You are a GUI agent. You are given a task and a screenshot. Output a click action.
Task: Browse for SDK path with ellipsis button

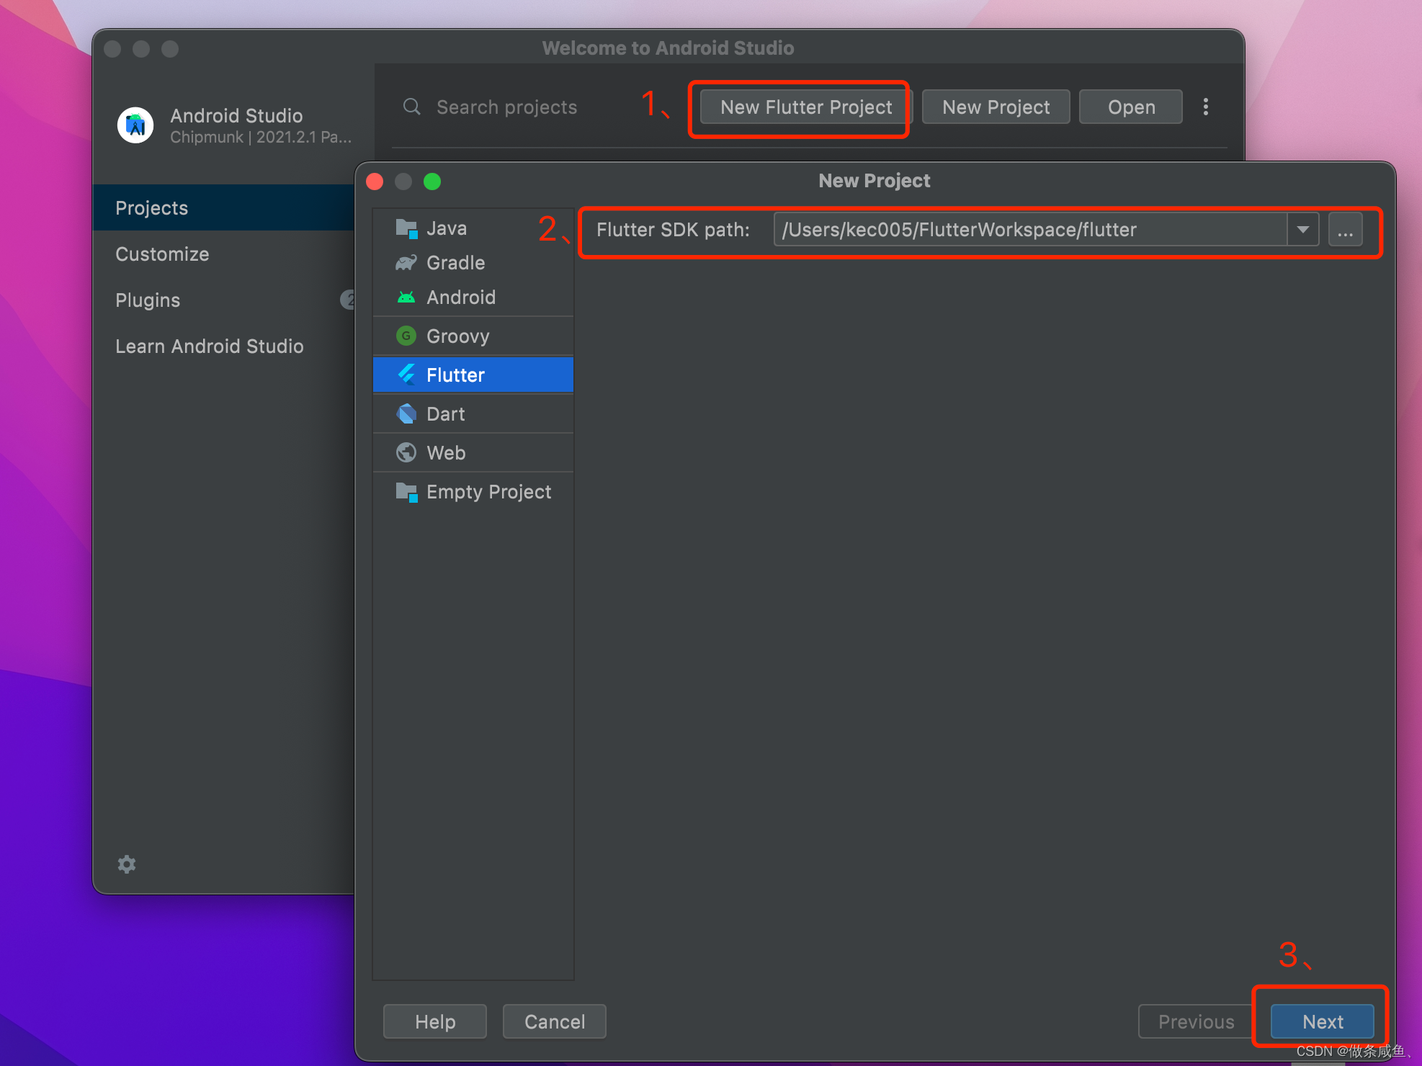tap(1345, 230)
